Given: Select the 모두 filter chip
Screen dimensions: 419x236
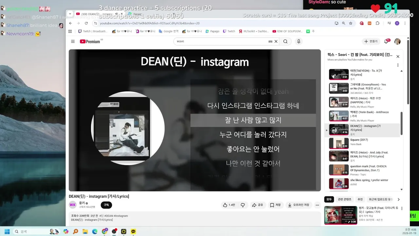Looking at the screenshot, I should point(329,199).
